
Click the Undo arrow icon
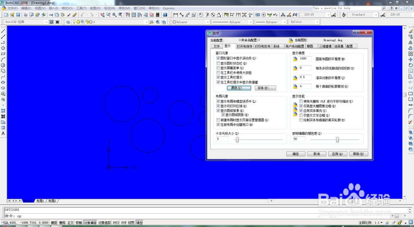[x=83, y=15]
